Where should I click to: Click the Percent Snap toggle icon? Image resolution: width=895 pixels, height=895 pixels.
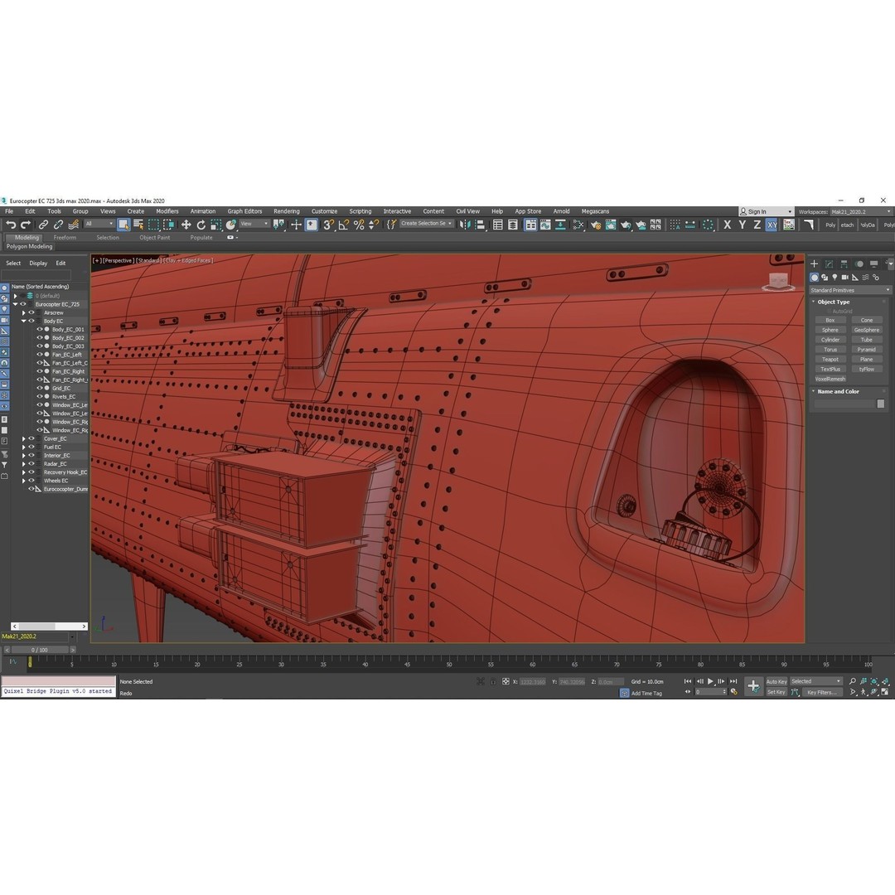pyautogui.click(x=359, y=225)
